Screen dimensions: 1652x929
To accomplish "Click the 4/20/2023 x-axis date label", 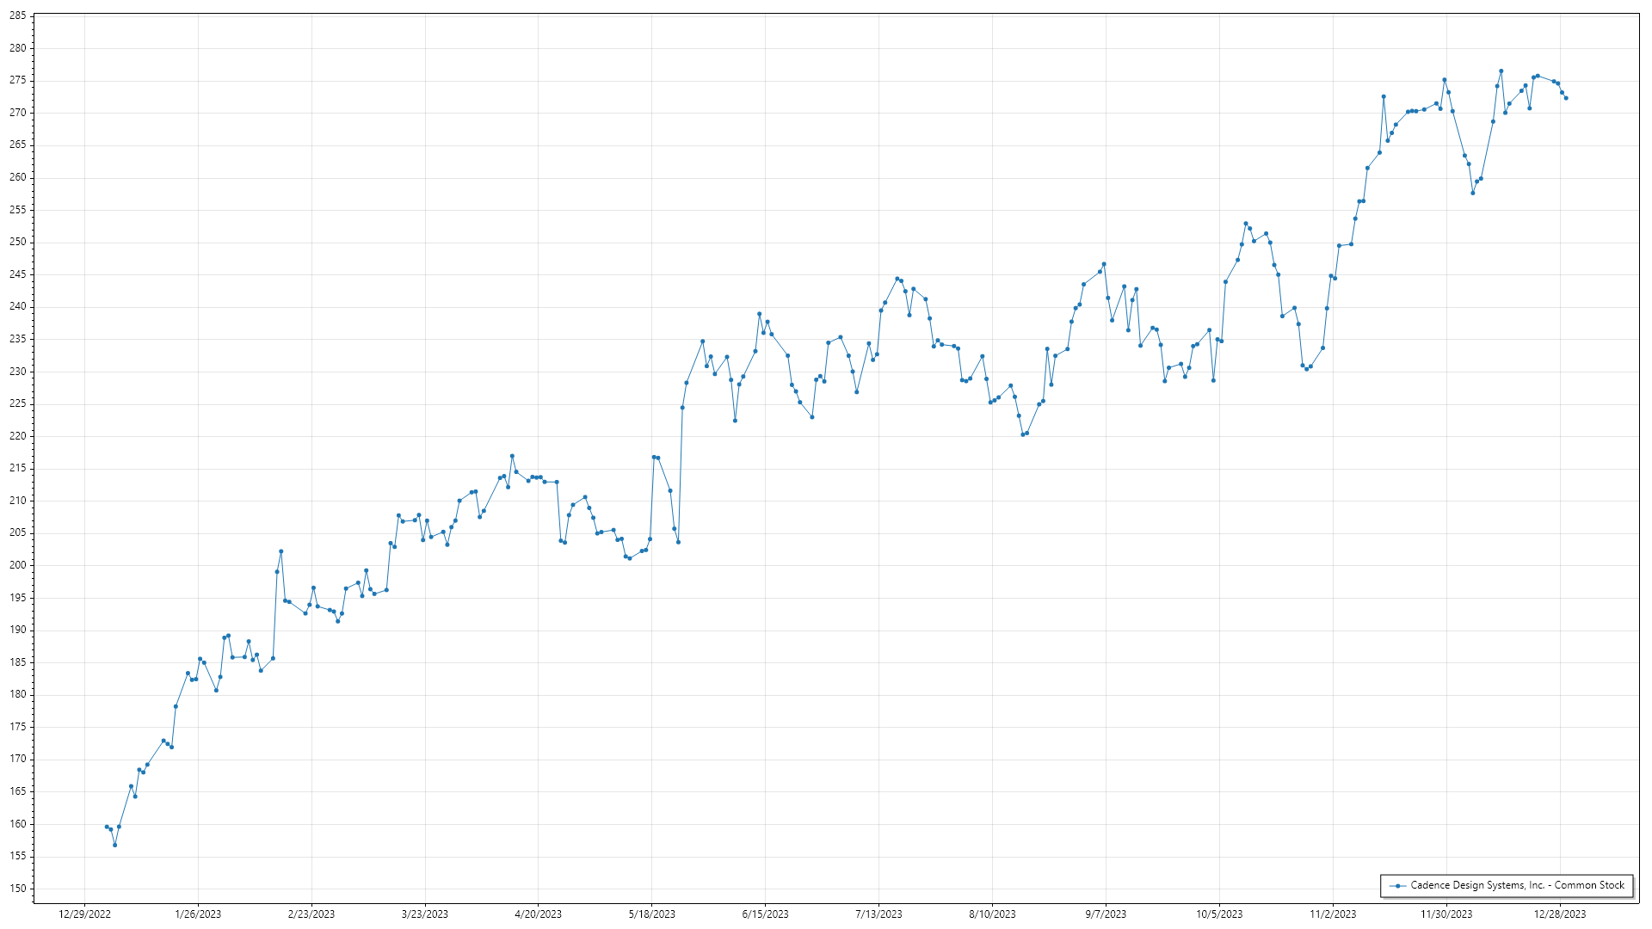I will point(538,914).
